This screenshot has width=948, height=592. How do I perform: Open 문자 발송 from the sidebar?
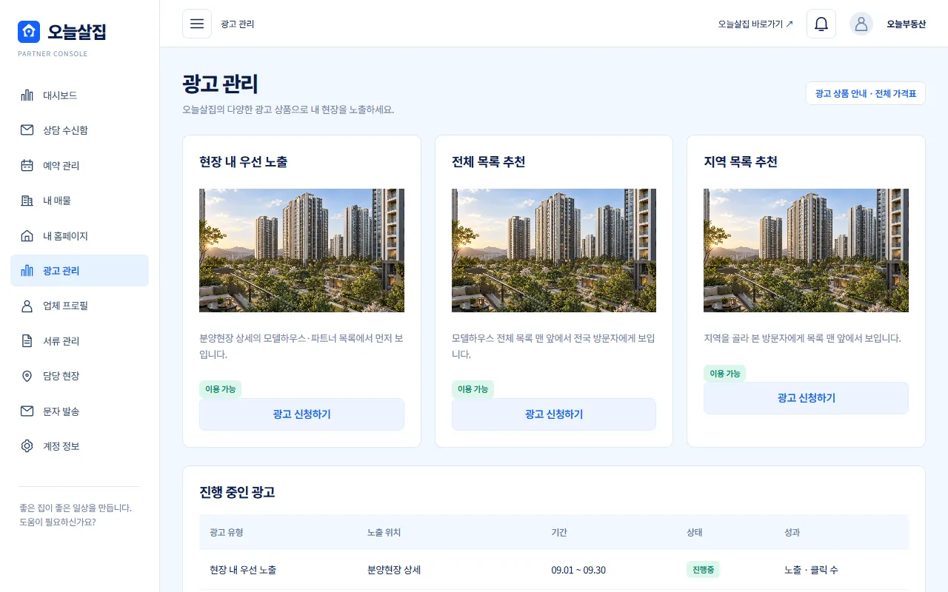79,411
